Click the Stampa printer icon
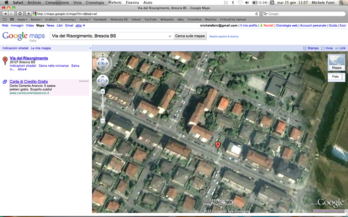The image size is (348, 217). click(x=305, y=48)
